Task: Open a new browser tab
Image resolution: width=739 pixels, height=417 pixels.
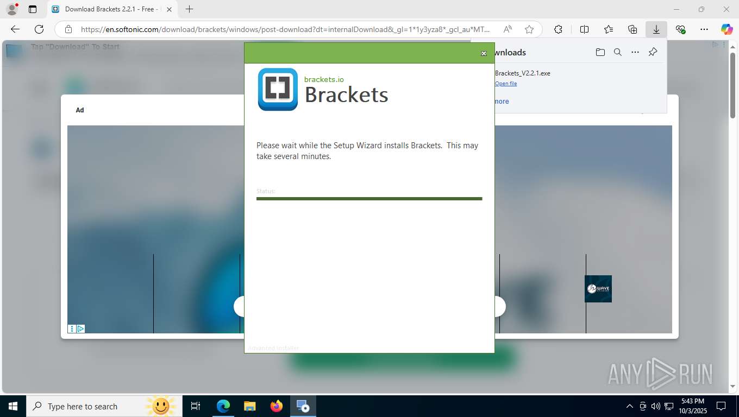Action: 189,9
